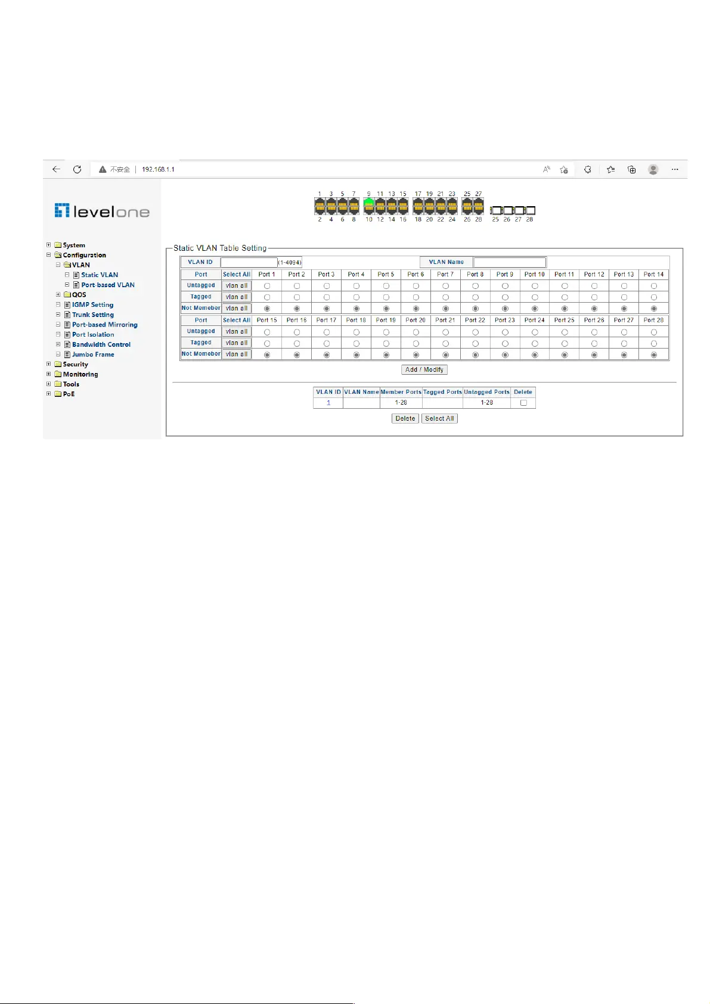710x1004 pixels.
Task: Open the user profile avatar icon
Action: (653, 169)
